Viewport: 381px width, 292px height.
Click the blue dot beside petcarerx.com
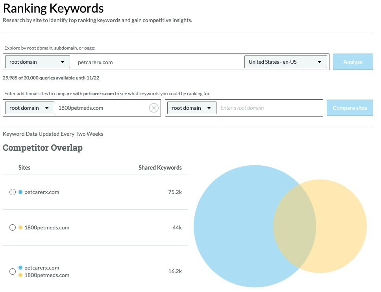[21, 192]
